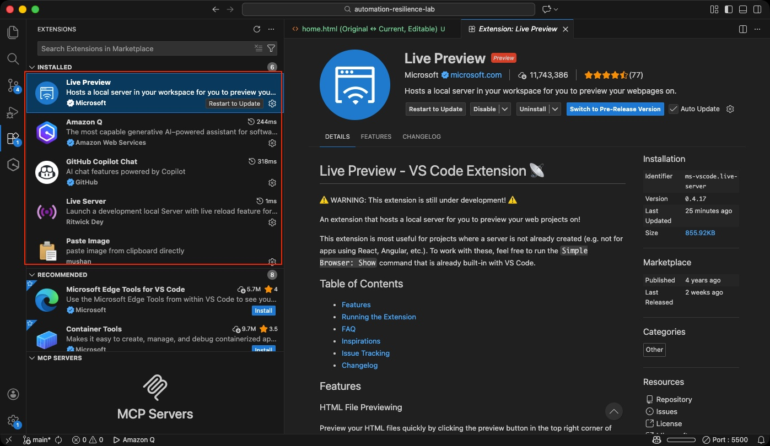
Task: Click the Amazon Q hexagon activity icon
Action: tap(13, 165)
